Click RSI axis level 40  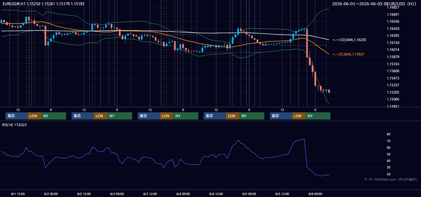[389, 161]
